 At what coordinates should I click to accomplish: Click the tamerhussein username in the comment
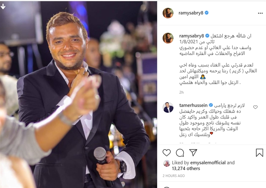193,105
